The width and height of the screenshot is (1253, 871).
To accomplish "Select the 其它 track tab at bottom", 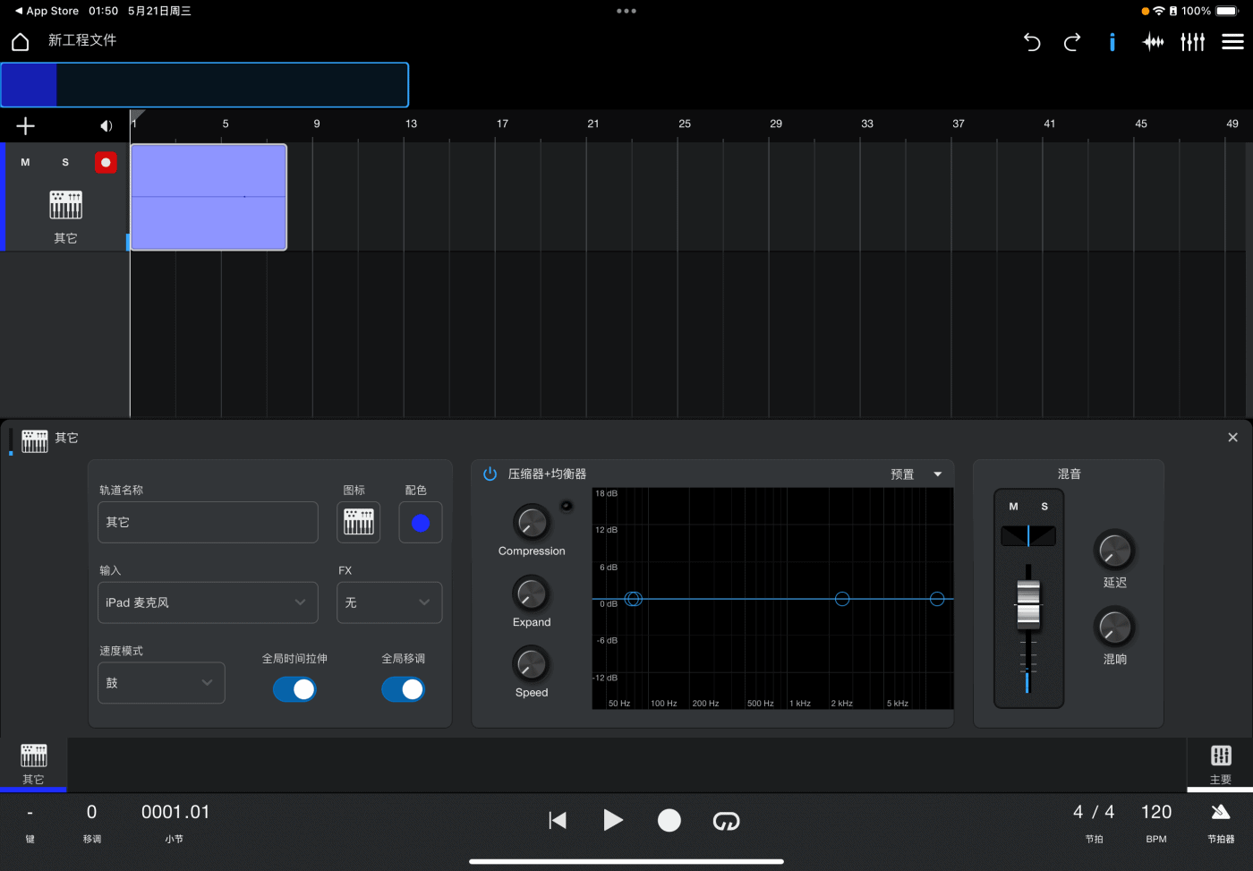I will [33, 764].
